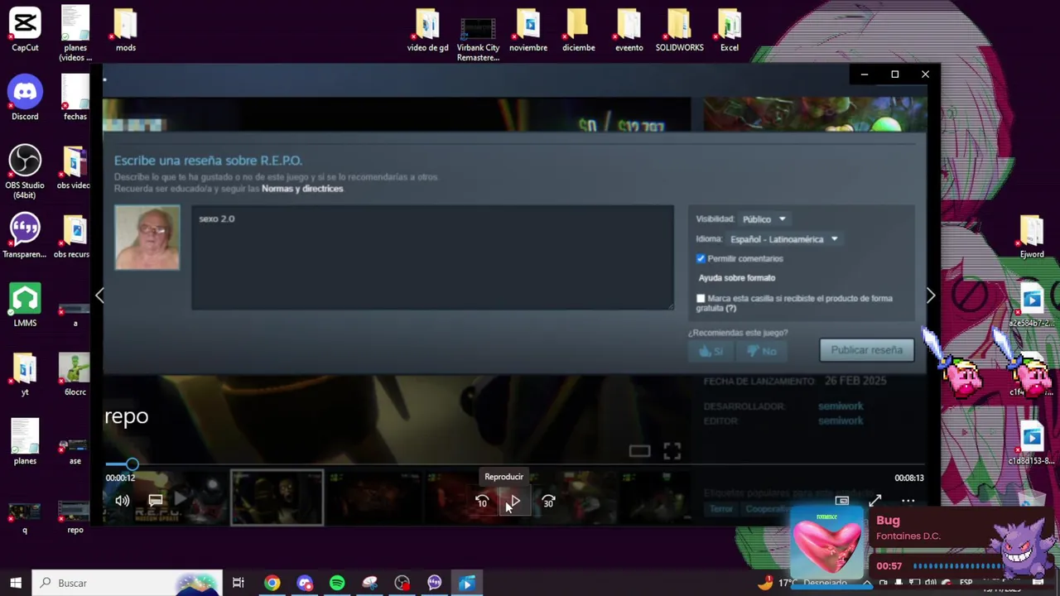Image resolution: width=1060 pixels, height=596 pixels.
Task: Open the 'Normas y directrices' link
Action: tap(302, 189)
